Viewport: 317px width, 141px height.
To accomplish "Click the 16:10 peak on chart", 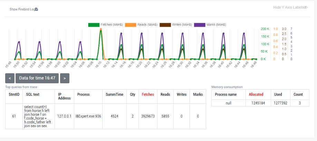I will 101,29.
